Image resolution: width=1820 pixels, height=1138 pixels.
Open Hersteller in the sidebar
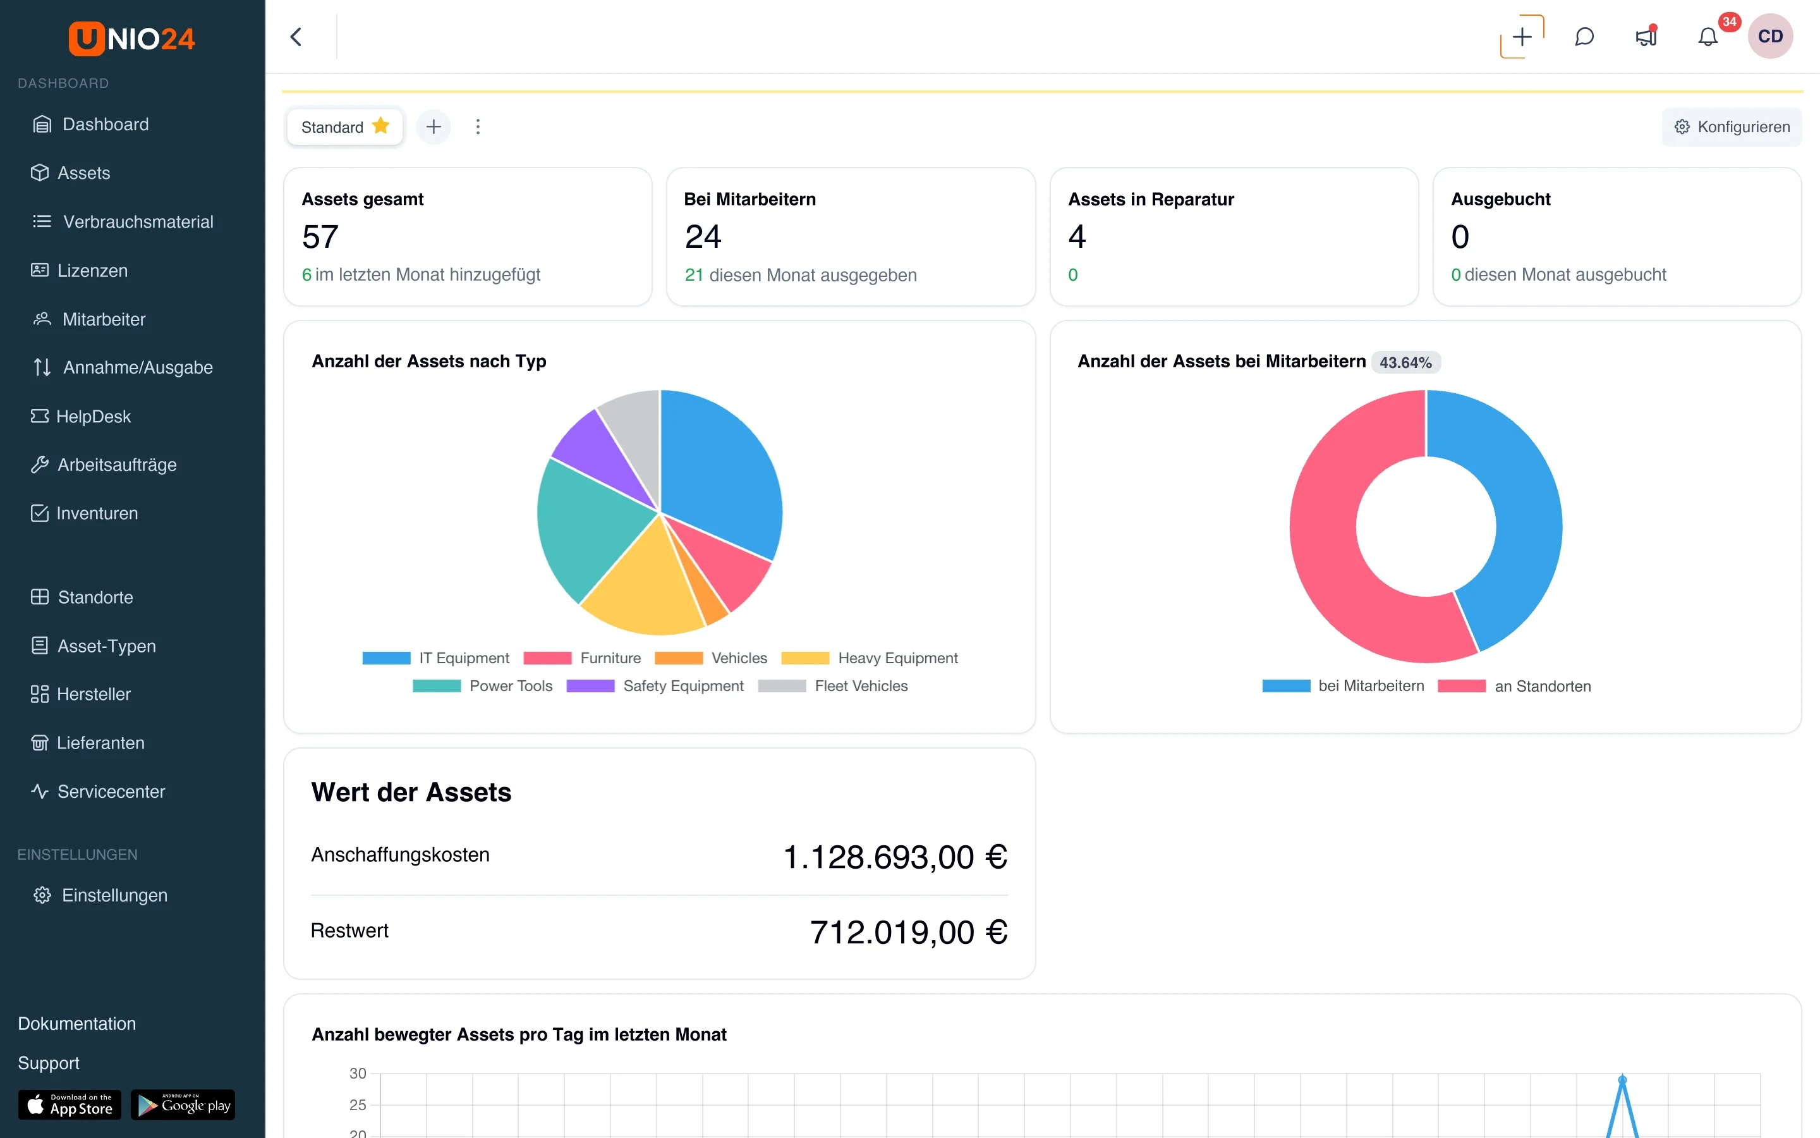(x=80, y=694)
